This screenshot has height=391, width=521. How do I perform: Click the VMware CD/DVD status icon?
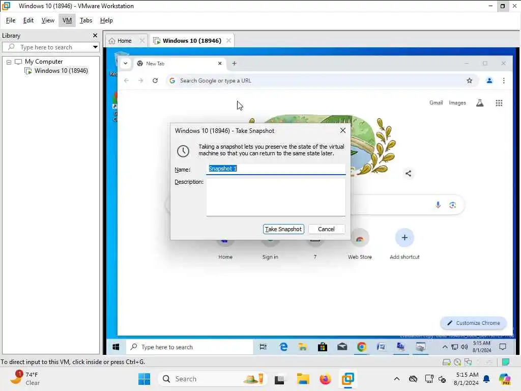point(457,362)
